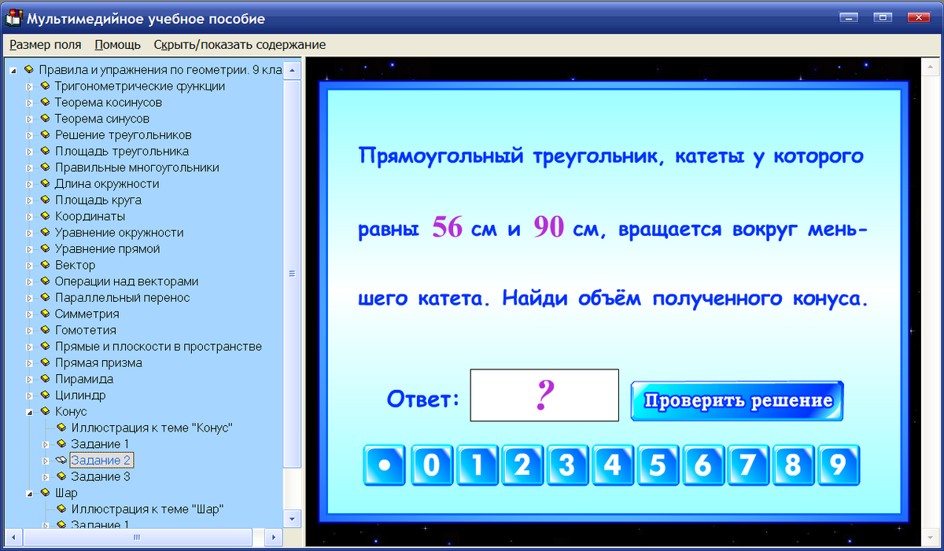Select "Задание 3" in the contents tree

pos(101,476)
